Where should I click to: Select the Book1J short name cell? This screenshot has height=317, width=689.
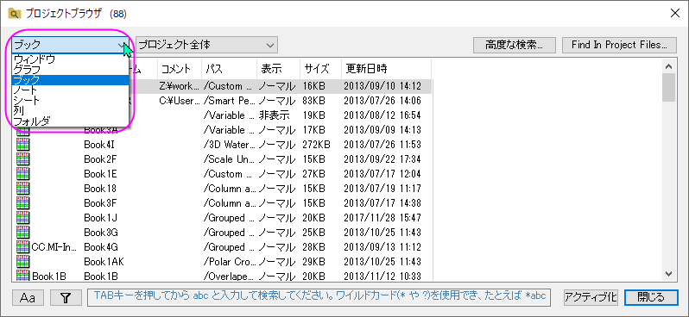tap(101, 217)
